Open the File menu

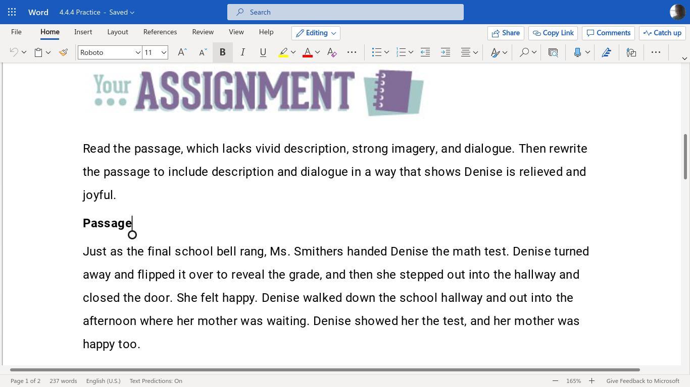16,32
